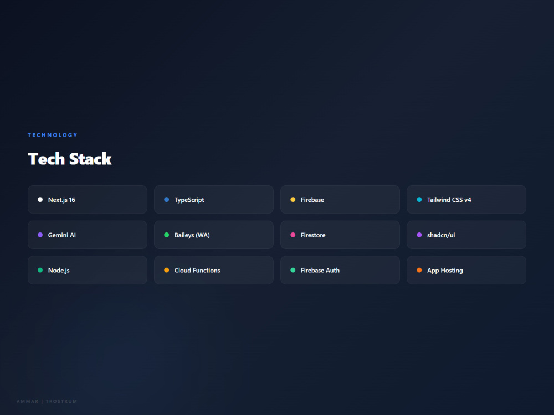Click the "Baileys (WA)" label
The image size is (554, 415).
192,235
